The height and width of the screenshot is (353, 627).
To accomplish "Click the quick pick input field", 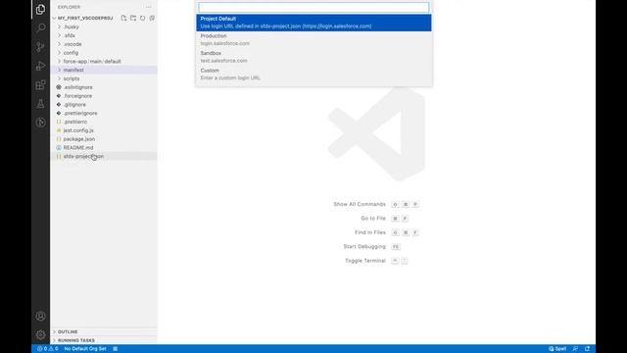I will (313, 7).
